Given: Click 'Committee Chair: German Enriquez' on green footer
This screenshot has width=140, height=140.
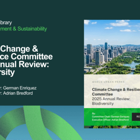Looking at the screenshot, I should 110,117.
